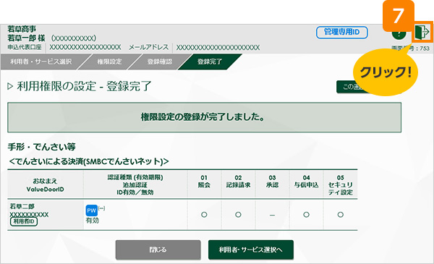Click the 若草商事 company name
The height and width of the screenshot is (264, 434).
22,29
